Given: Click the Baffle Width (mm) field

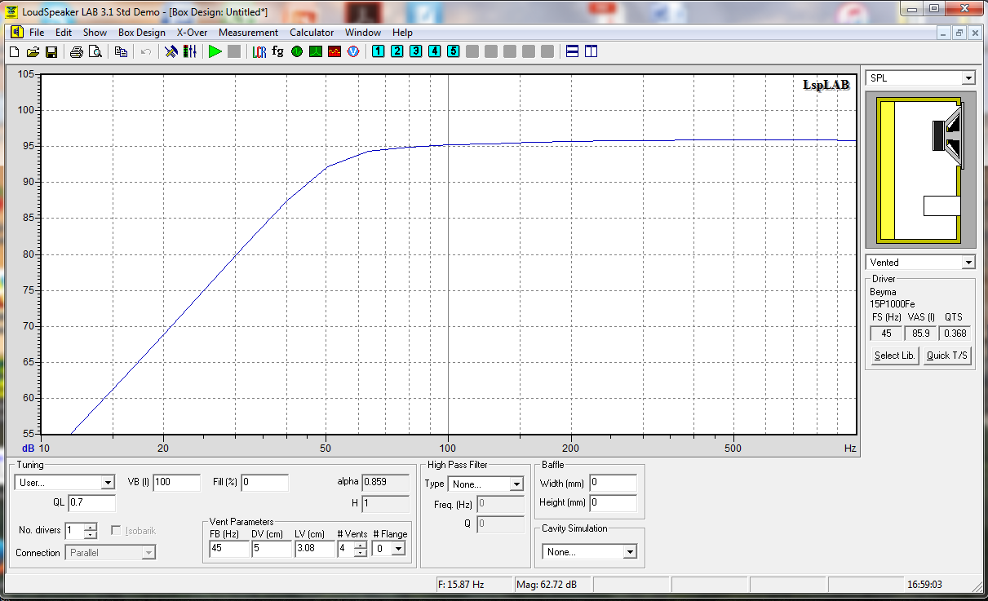Looking at the screenshot, I should click(x=613, y=483).
